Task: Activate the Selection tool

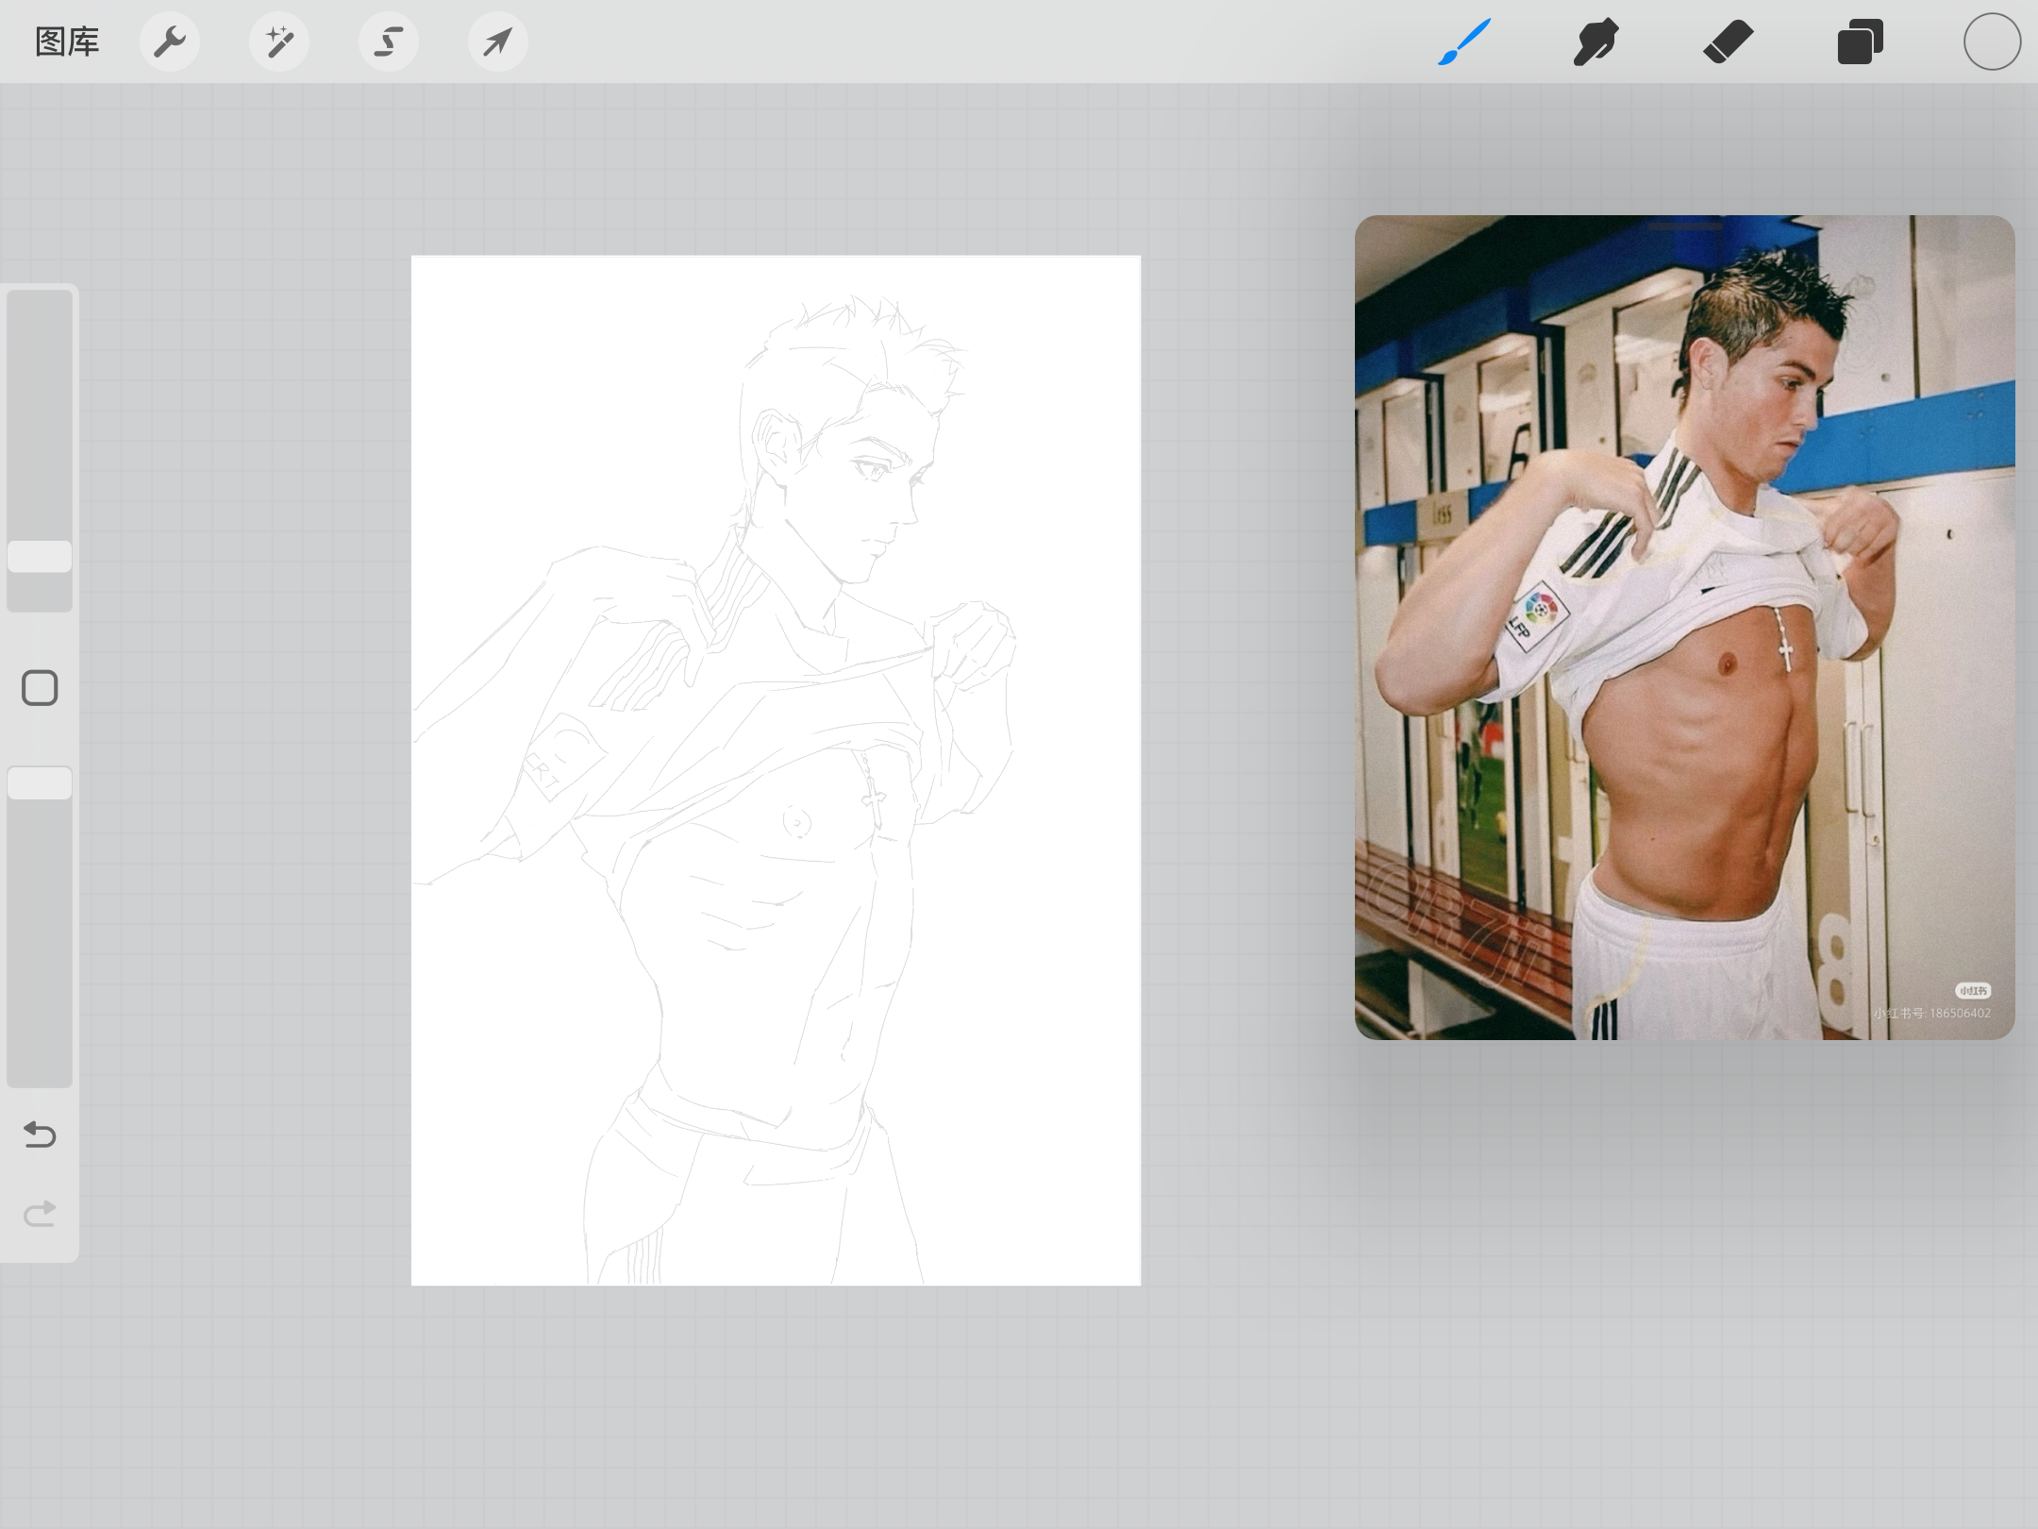Action: click(x=389, y=42)
